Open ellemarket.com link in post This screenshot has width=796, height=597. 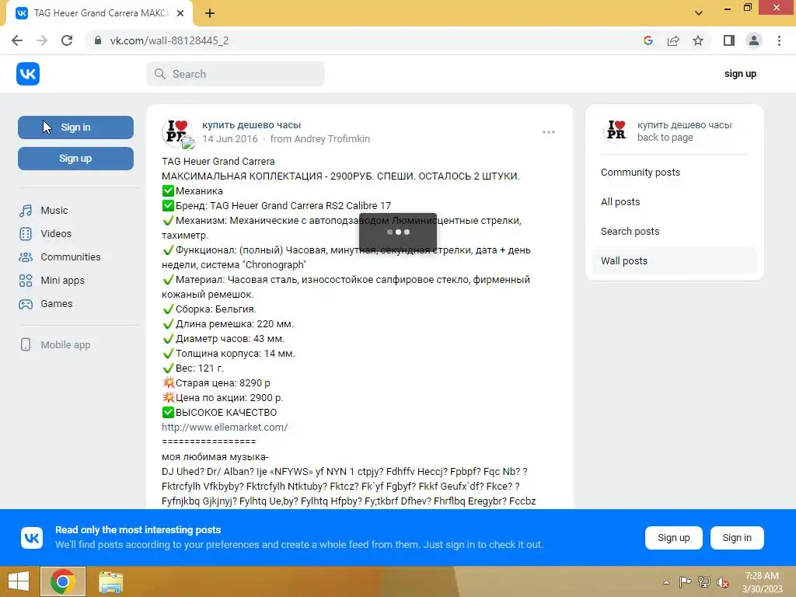pos(225,427)
